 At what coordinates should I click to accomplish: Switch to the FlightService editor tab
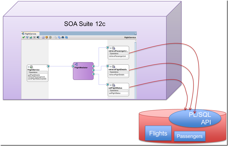pyautogui.click(x=30, y=34)
